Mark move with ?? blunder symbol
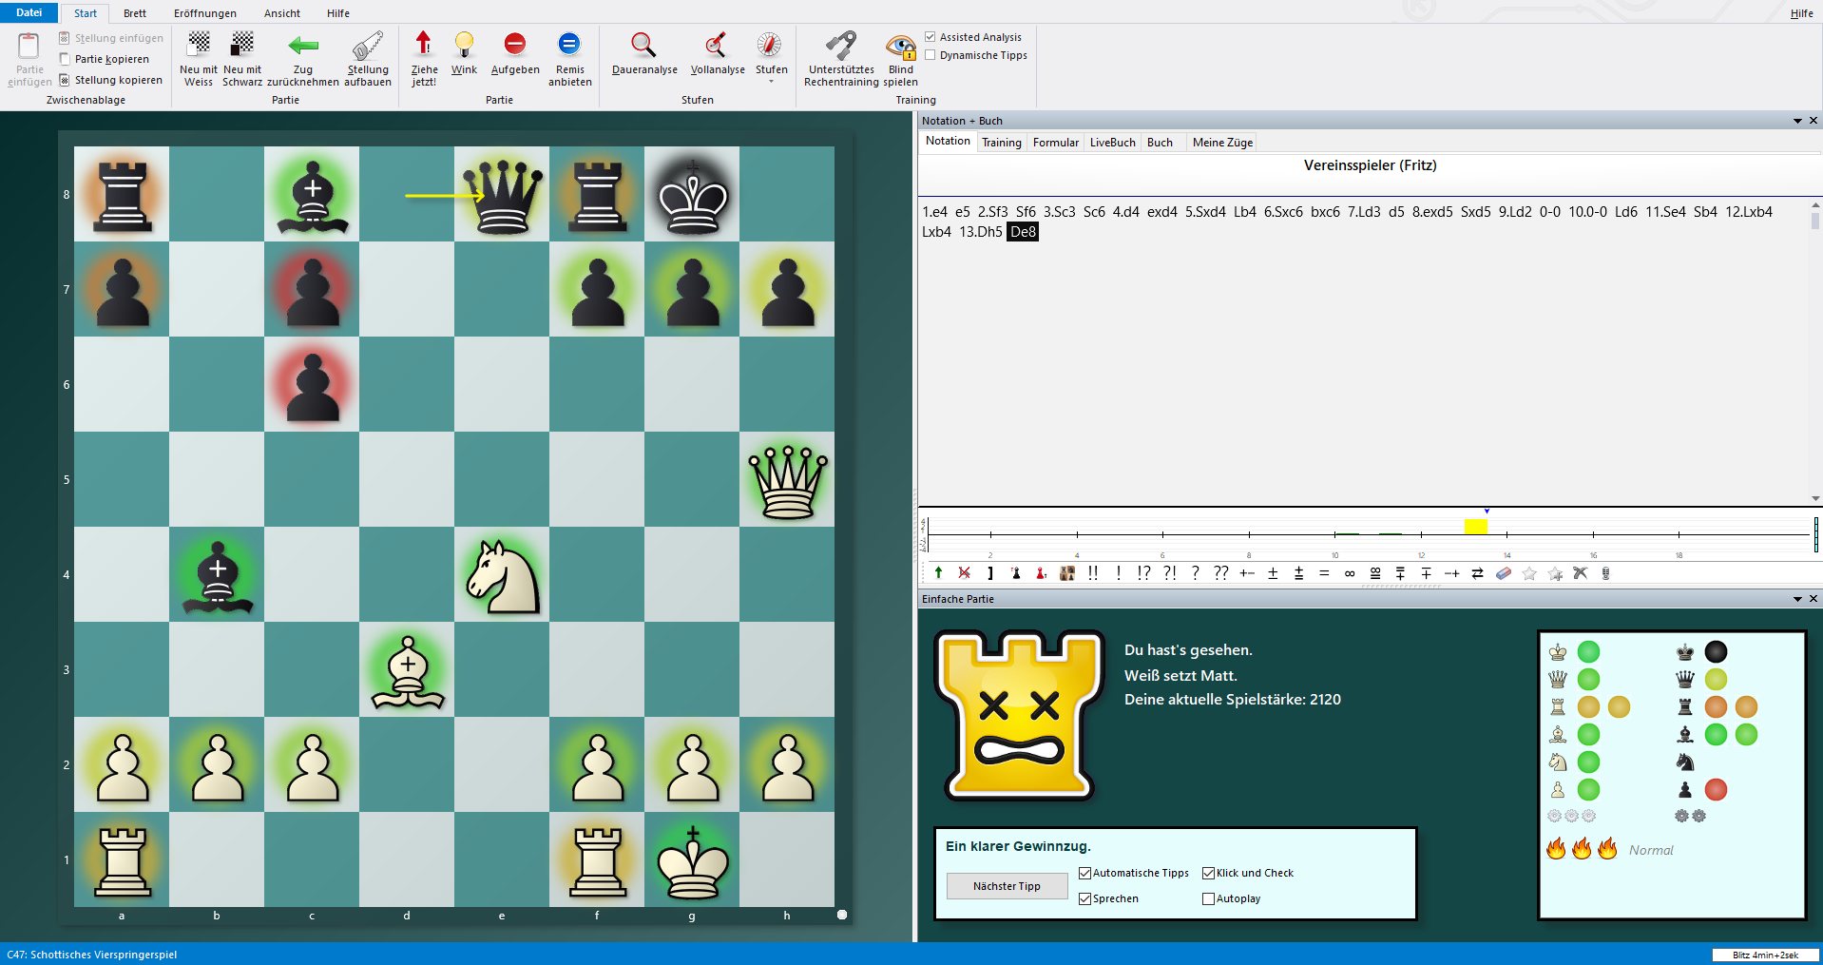The height and width of the screenshot is (965, 1823). pos(1221,573)
